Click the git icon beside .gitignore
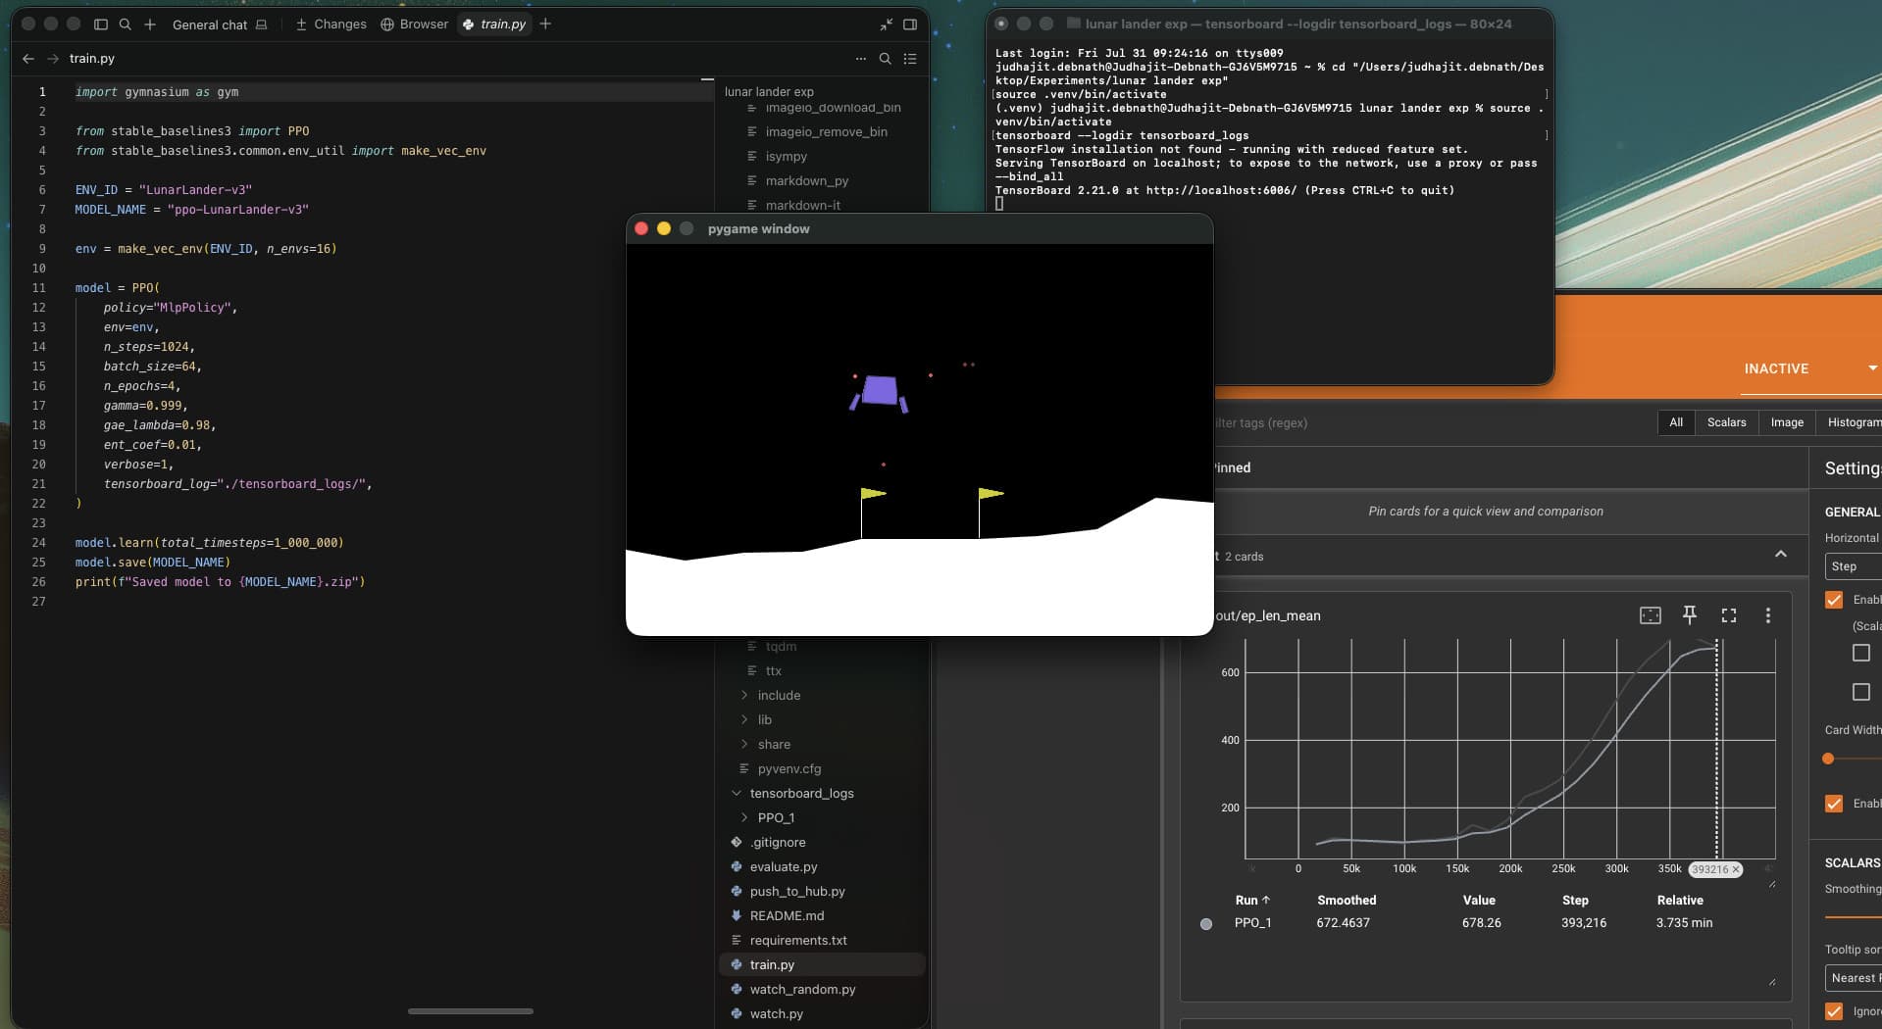Screen dimensions: 1882x1029 737,842
